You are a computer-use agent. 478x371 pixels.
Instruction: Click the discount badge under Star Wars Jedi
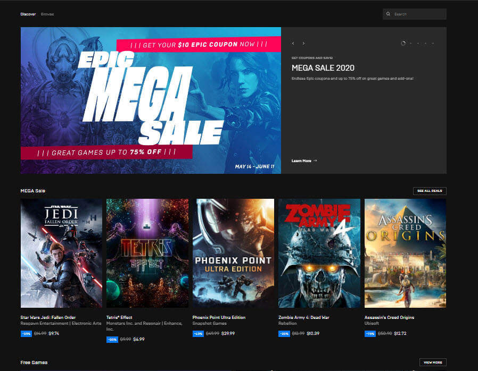click(26, 334)
